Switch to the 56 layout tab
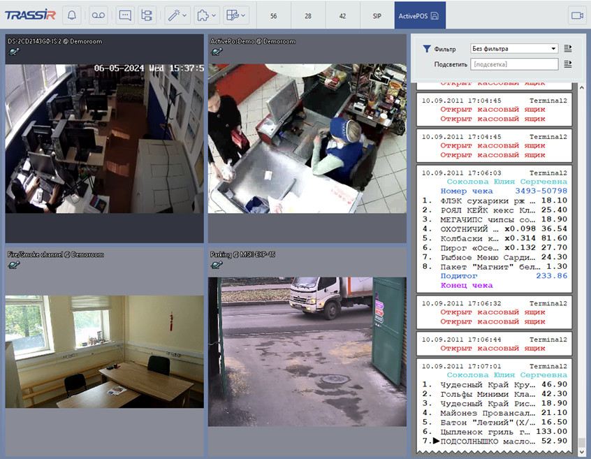The width and height of the screenshot is (591, 459). pos(273,15)
